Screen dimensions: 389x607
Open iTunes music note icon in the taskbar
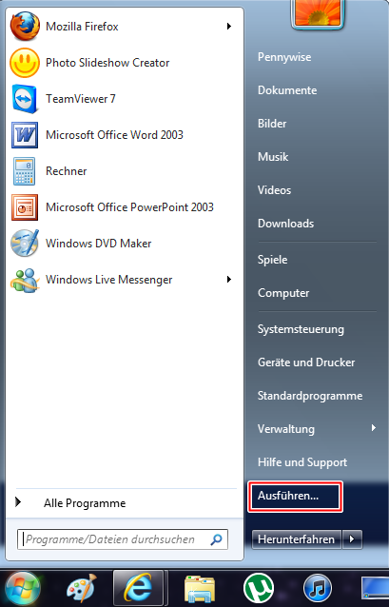(318, 588)
